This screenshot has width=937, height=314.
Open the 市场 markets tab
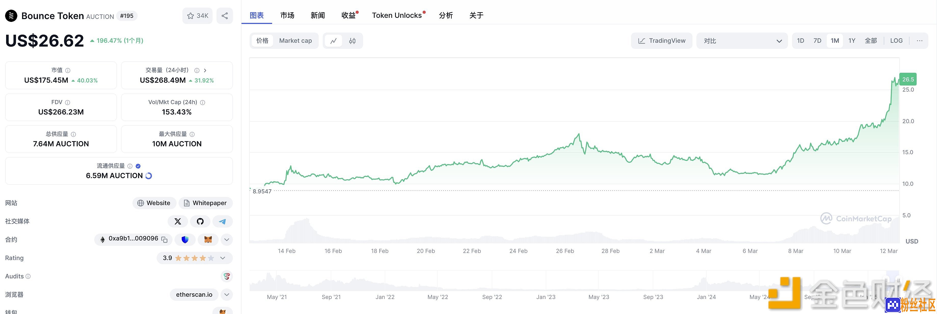click(287, 15)
